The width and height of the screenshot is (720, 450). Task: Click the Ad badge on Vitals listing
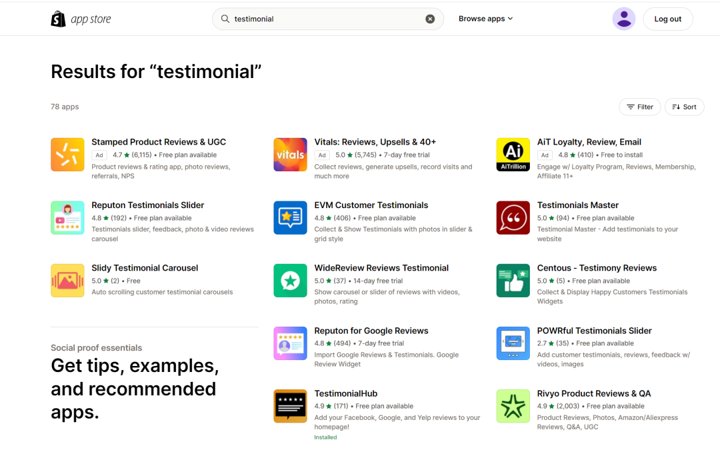point(322,155)
